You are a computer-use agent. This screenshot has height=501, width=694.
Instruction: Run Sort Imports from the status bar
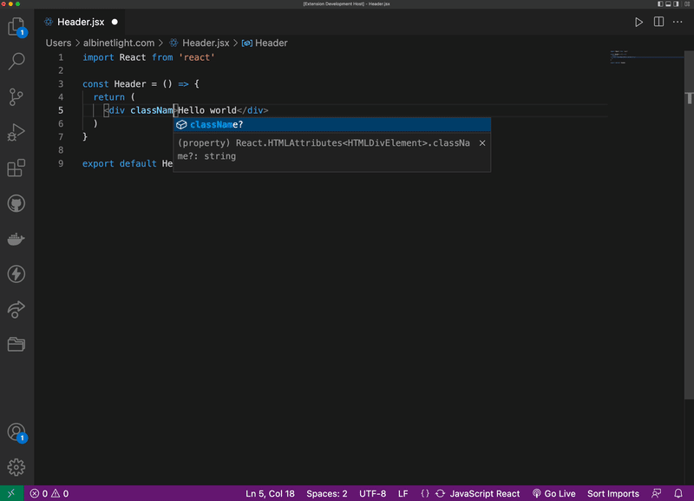pos(612,493)
